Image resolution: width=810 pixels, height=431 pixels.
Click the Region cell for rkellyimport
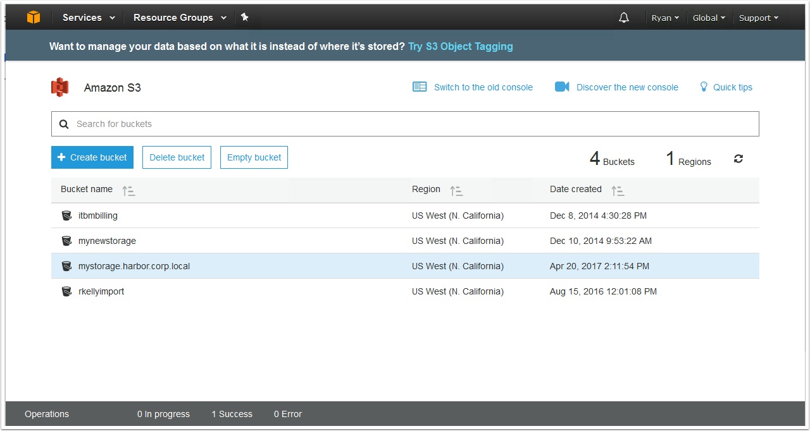click(x=458, y=291)
